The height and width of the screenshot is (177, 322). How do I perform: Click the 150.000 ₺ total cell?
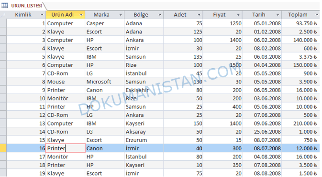[x=300, y=65]
